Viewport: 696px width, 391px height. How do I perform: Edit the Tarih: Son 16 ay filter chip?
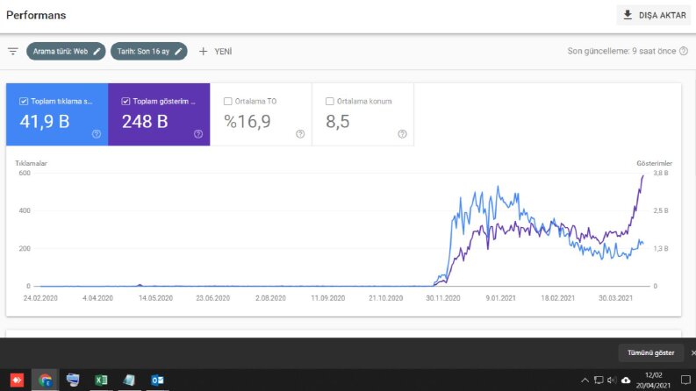pyautogui.click(x=148, y=52)
